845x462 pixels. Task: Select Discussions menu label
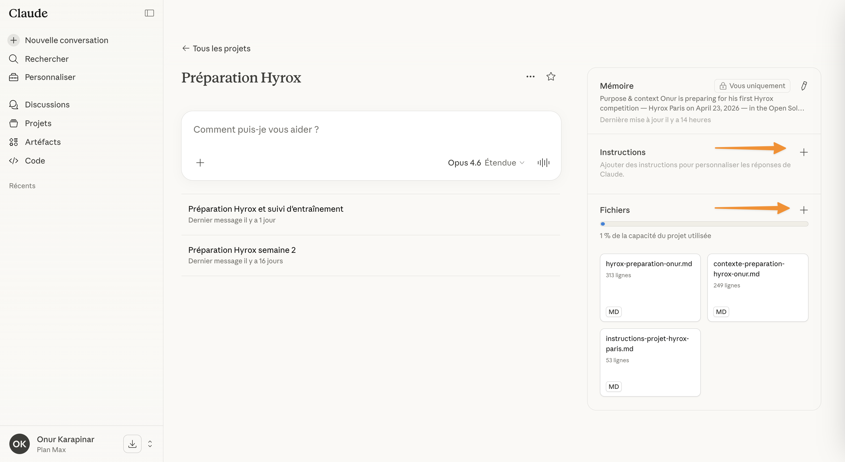pyautogui.click(x=47, y=105)
